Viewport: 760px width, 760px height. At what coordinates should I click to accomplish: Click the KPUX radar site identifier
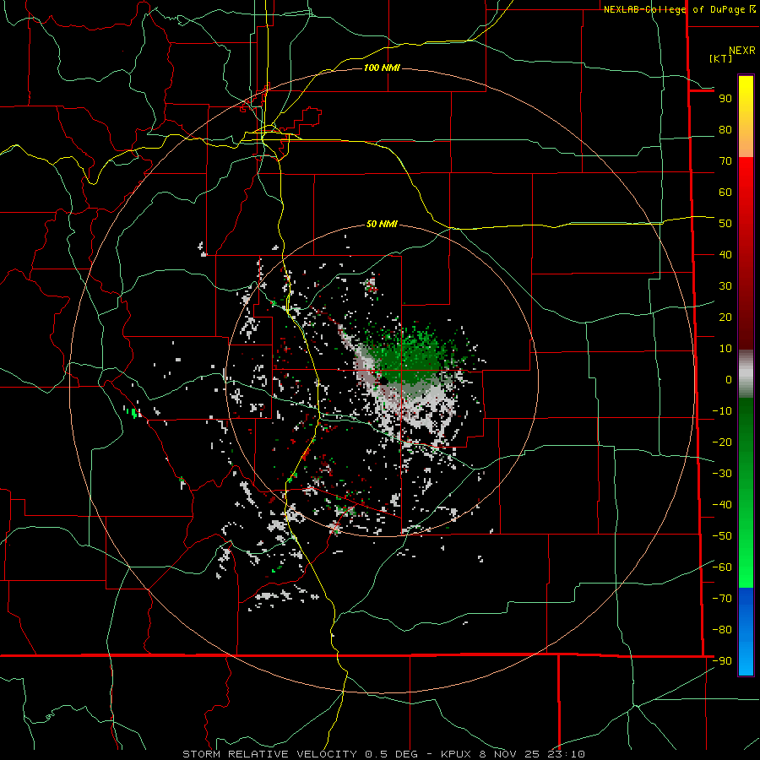[x=458, y=754]
